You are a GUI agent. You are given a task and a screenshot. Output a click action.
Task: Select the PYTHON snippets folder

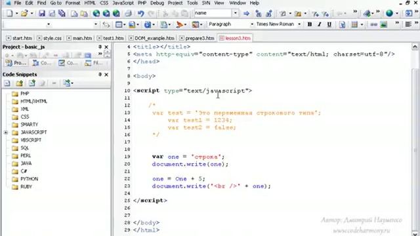click(x=29, y=179)
